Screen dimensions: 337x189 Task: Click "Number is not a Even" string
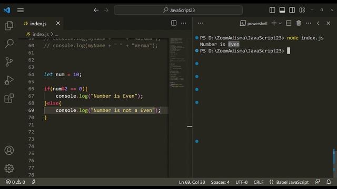click(123, 110)
